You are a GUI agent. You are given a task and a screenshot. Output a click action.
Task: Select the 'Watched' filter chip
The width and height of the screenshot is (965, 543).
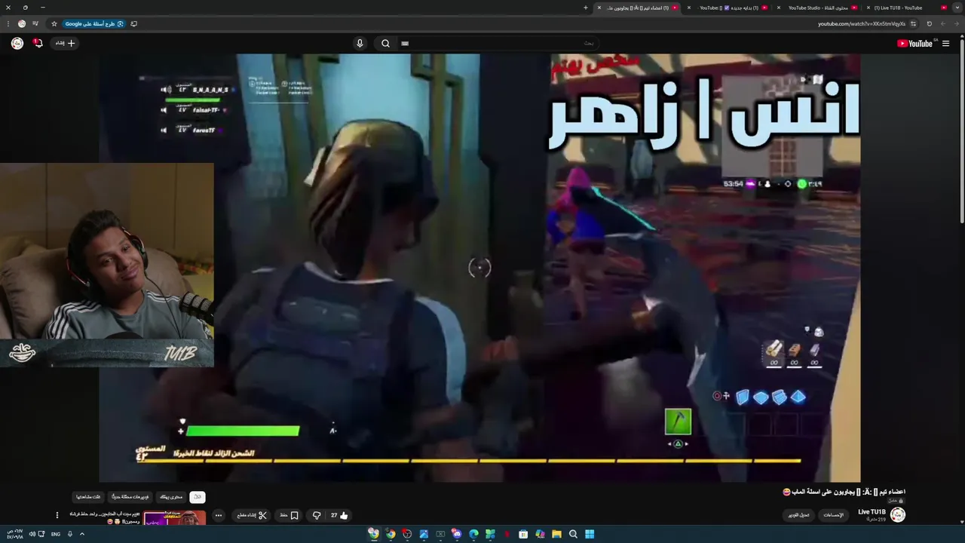point(88,497)
